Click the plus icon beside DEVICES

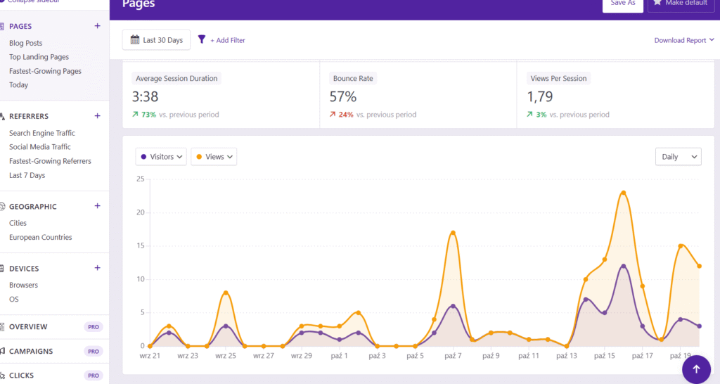pos(97,268)
